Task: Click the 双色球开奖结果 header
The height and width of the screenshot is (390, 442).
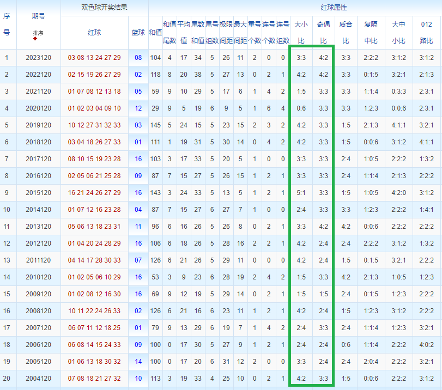Action: coord(104,8)
